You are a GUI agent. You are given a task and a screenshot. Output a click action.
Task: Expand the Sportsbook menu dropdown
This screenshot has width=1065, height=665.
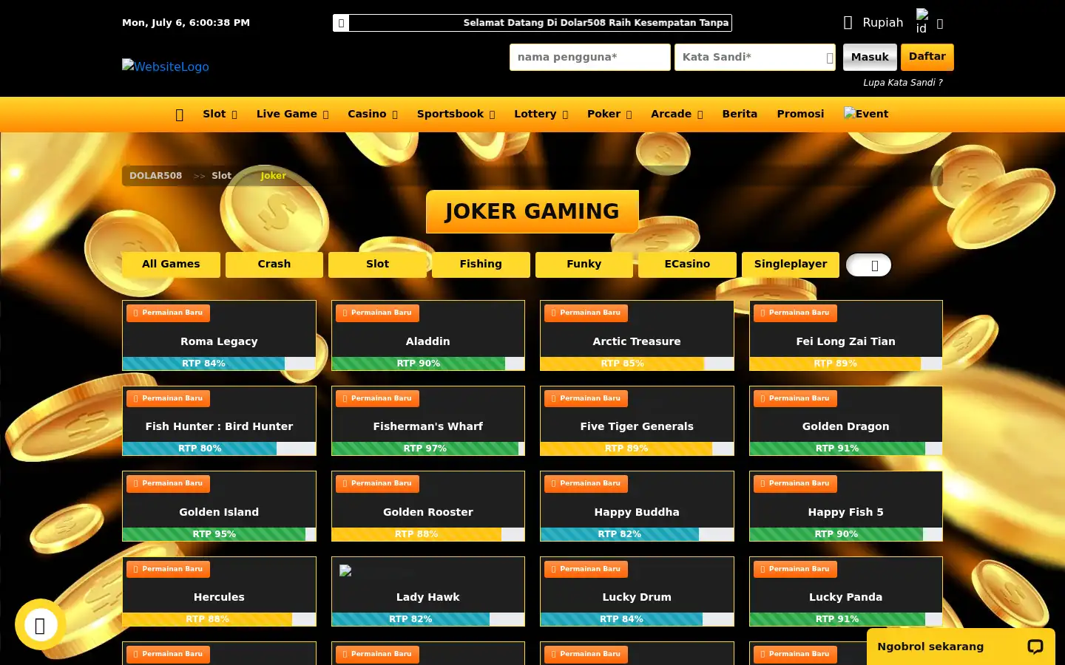coord(456,114)
